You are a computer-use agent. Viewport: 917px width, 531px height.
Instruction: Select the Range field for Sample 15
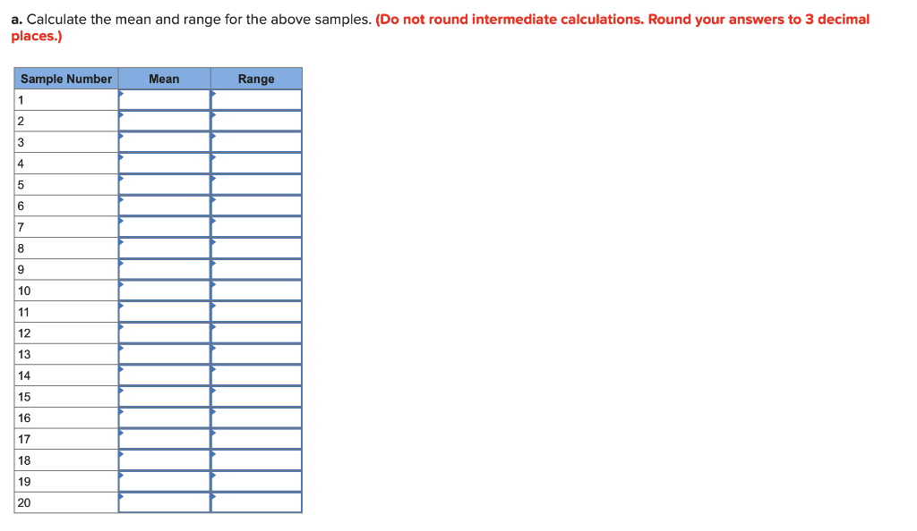click(x=257, y=397)
